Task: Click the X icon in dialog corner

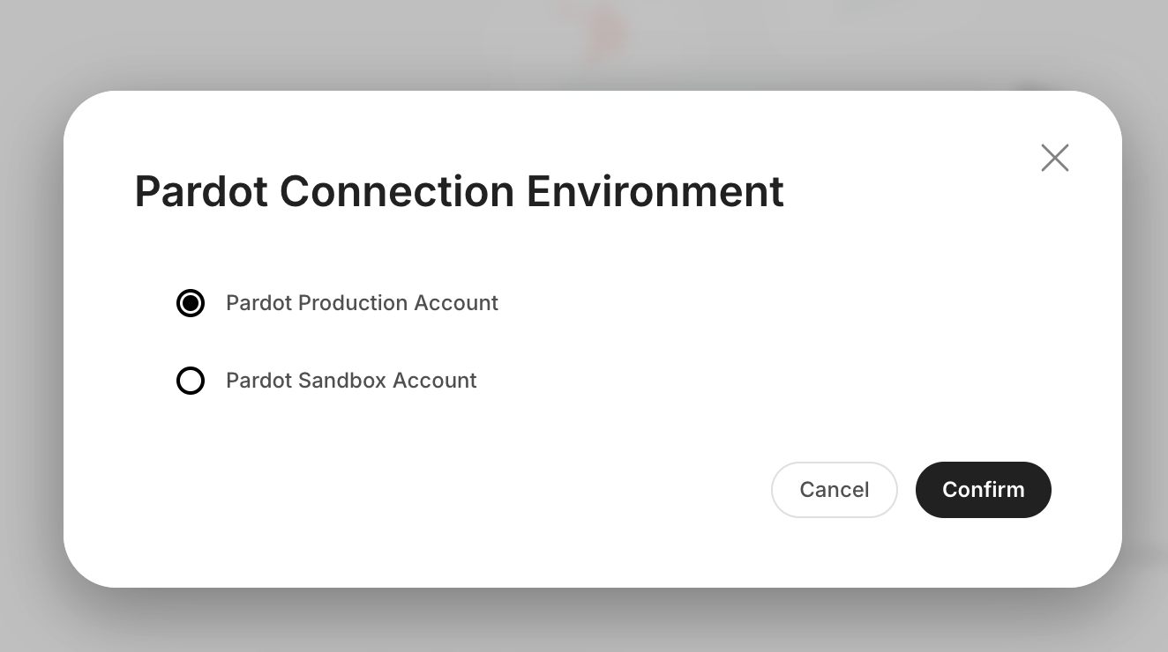Action: [x=1054, y=158]
